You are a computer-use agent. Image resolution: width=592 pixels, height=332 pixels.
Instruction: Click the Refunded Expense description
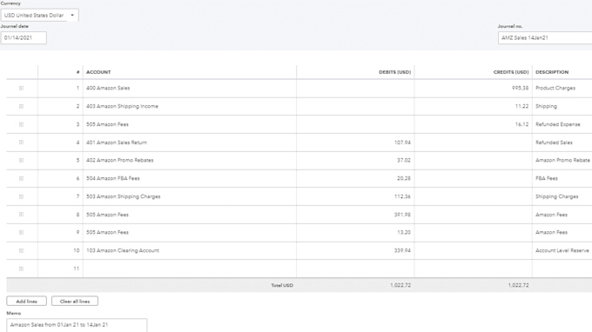[x=558, y=124]
